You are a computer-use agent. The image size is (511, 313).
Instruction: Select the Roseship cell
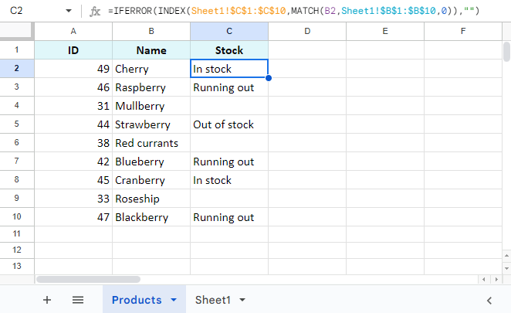[x=151, y=199]
